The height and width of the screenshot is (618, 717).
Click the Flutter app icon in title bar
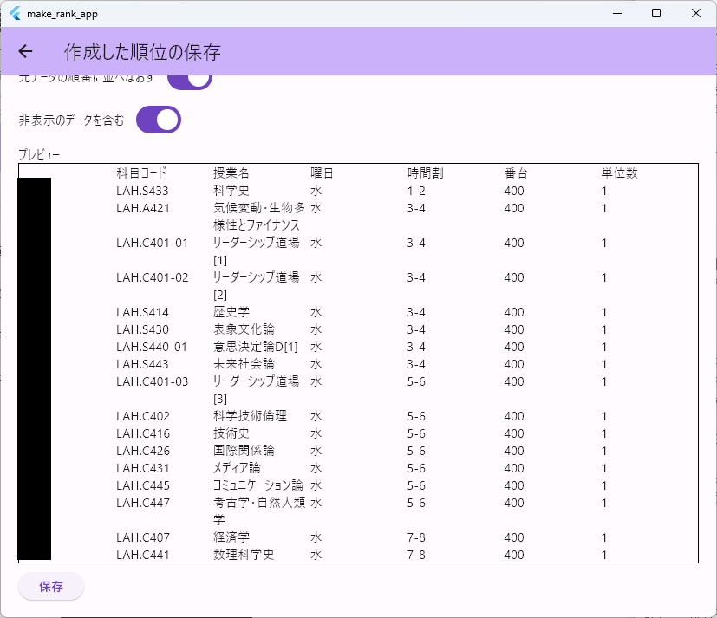(15, 13)
